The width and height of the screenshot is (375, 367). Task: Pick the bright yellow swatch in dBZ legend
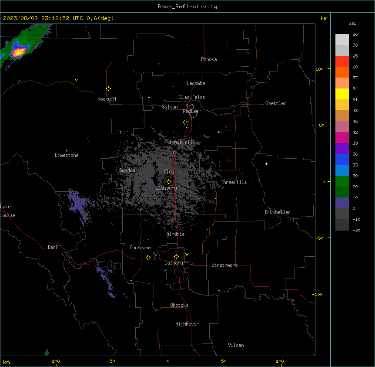[x=342, y=94]
